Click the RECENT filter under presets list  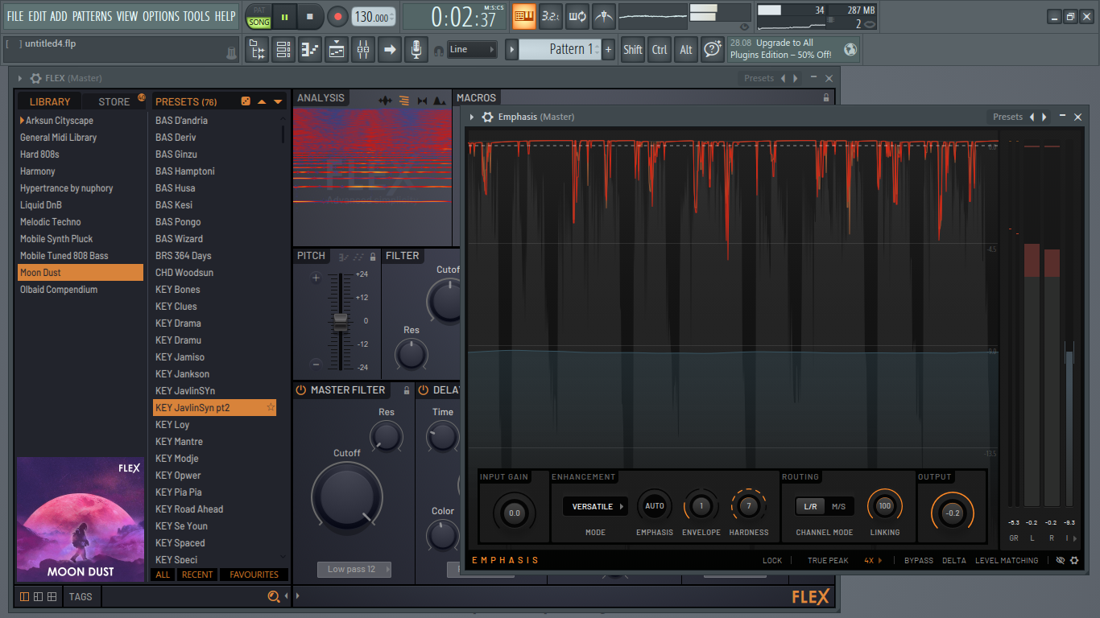point(197,575)
